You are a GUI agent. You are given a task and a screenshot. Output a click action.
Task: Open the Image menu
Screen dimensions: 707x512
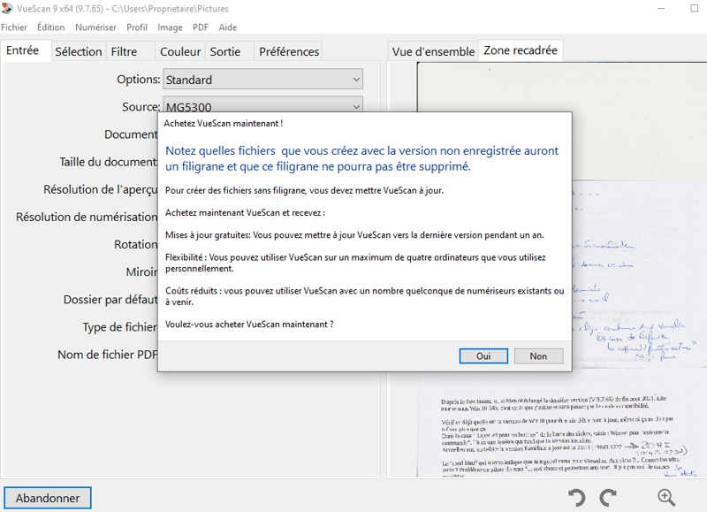click(170, 27)
